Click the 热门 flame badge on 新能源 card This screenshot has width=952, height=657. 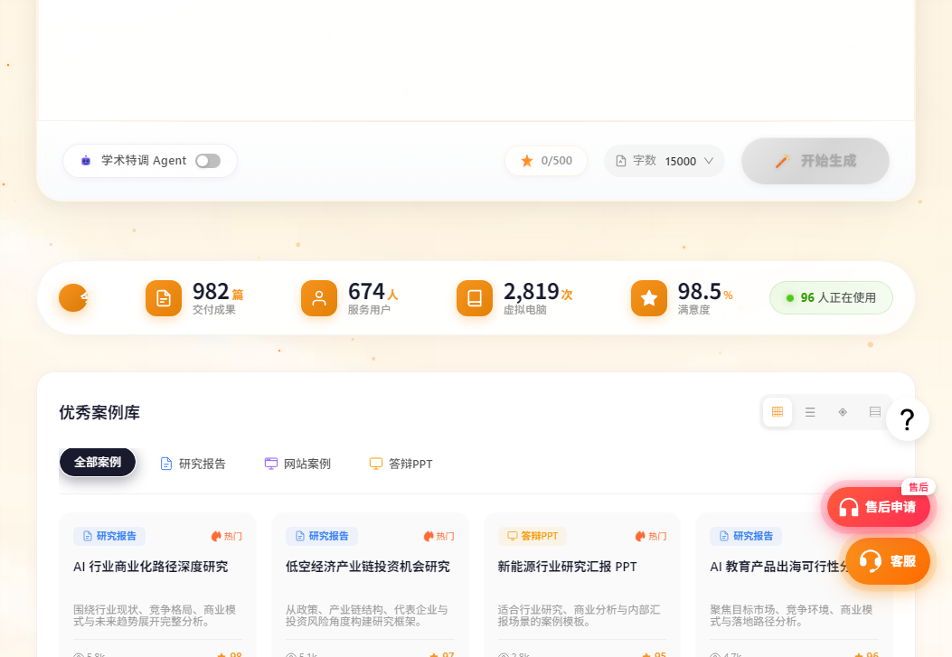tap(650, 536)
